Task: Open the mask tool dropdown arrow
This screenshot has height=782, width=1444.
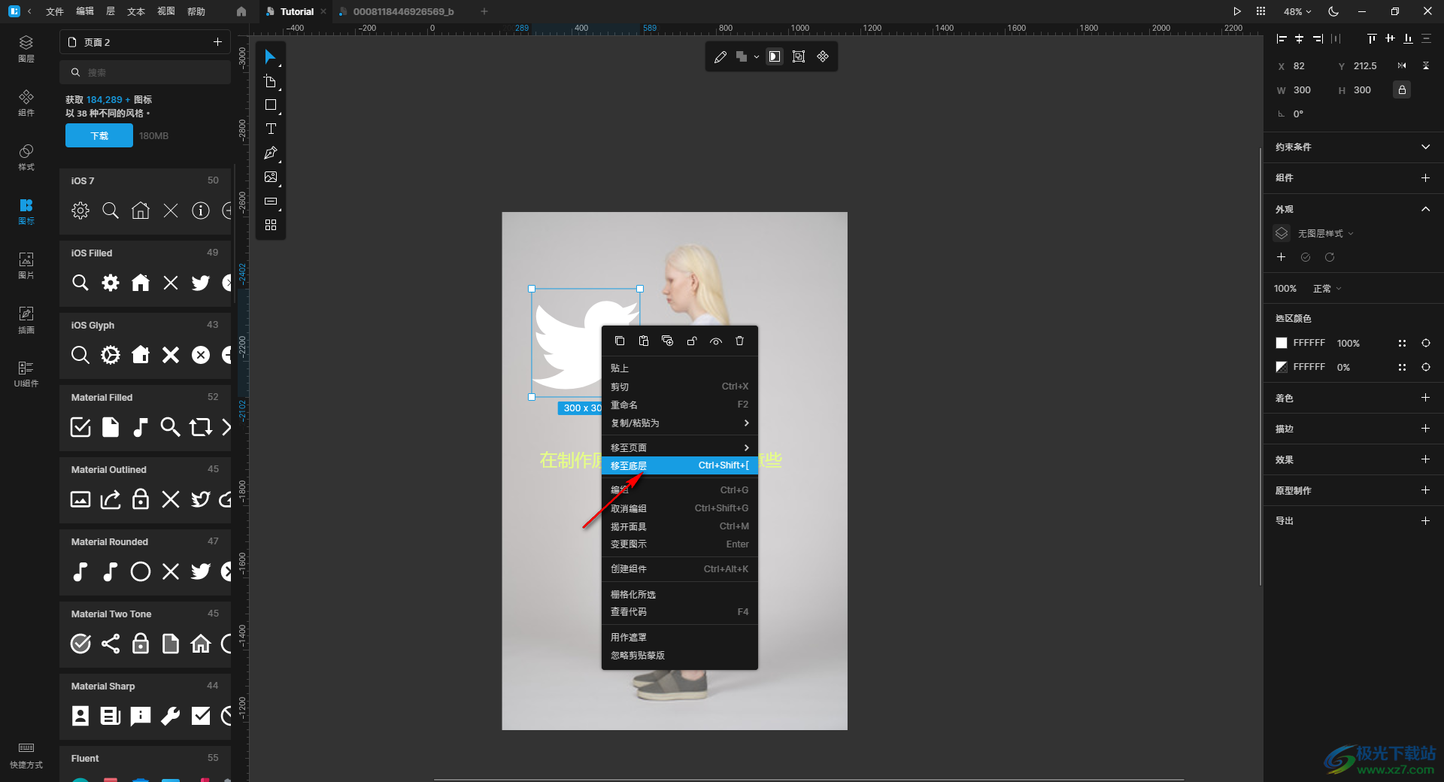Action: coord(757,57)
